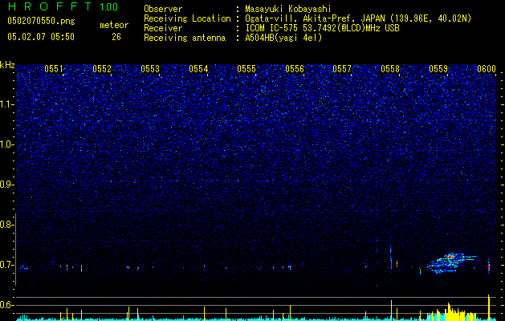Click the Receiver label
Screen dimensions: 505x321
click(163, 28)
